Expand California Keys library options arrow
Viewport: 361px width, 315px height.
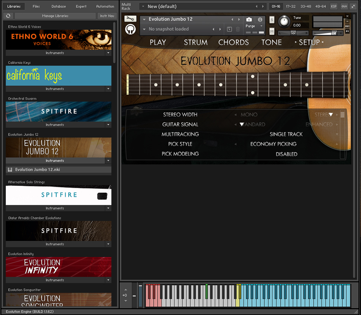pos(108,89)
